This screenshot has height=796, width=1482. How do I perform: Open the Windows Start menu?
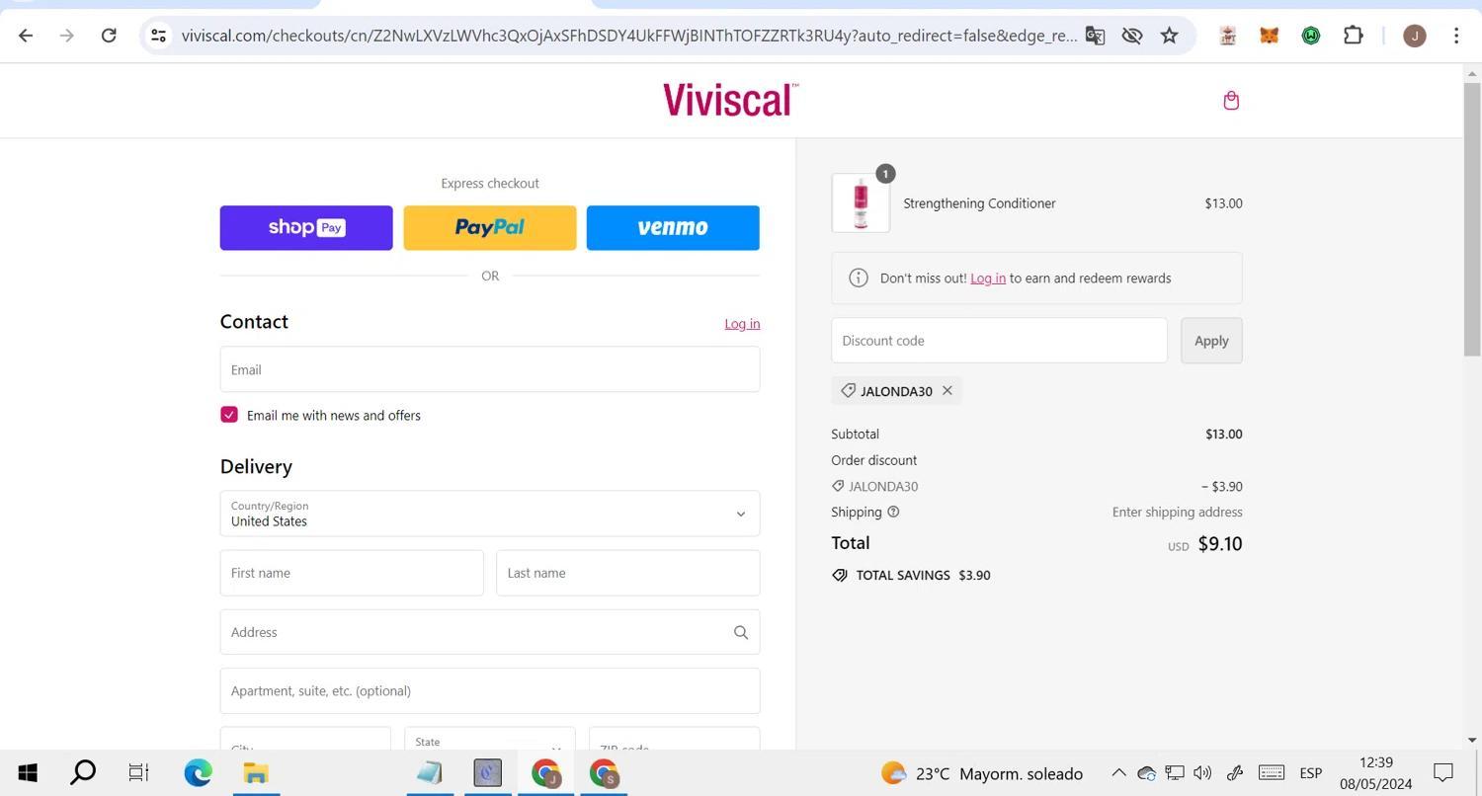pos(28,773)
